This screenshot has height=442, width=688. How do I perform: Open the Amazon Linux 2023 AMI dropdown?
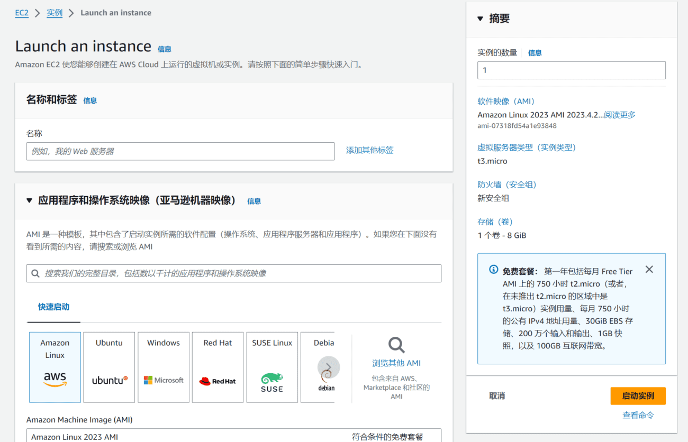(233, 436)
